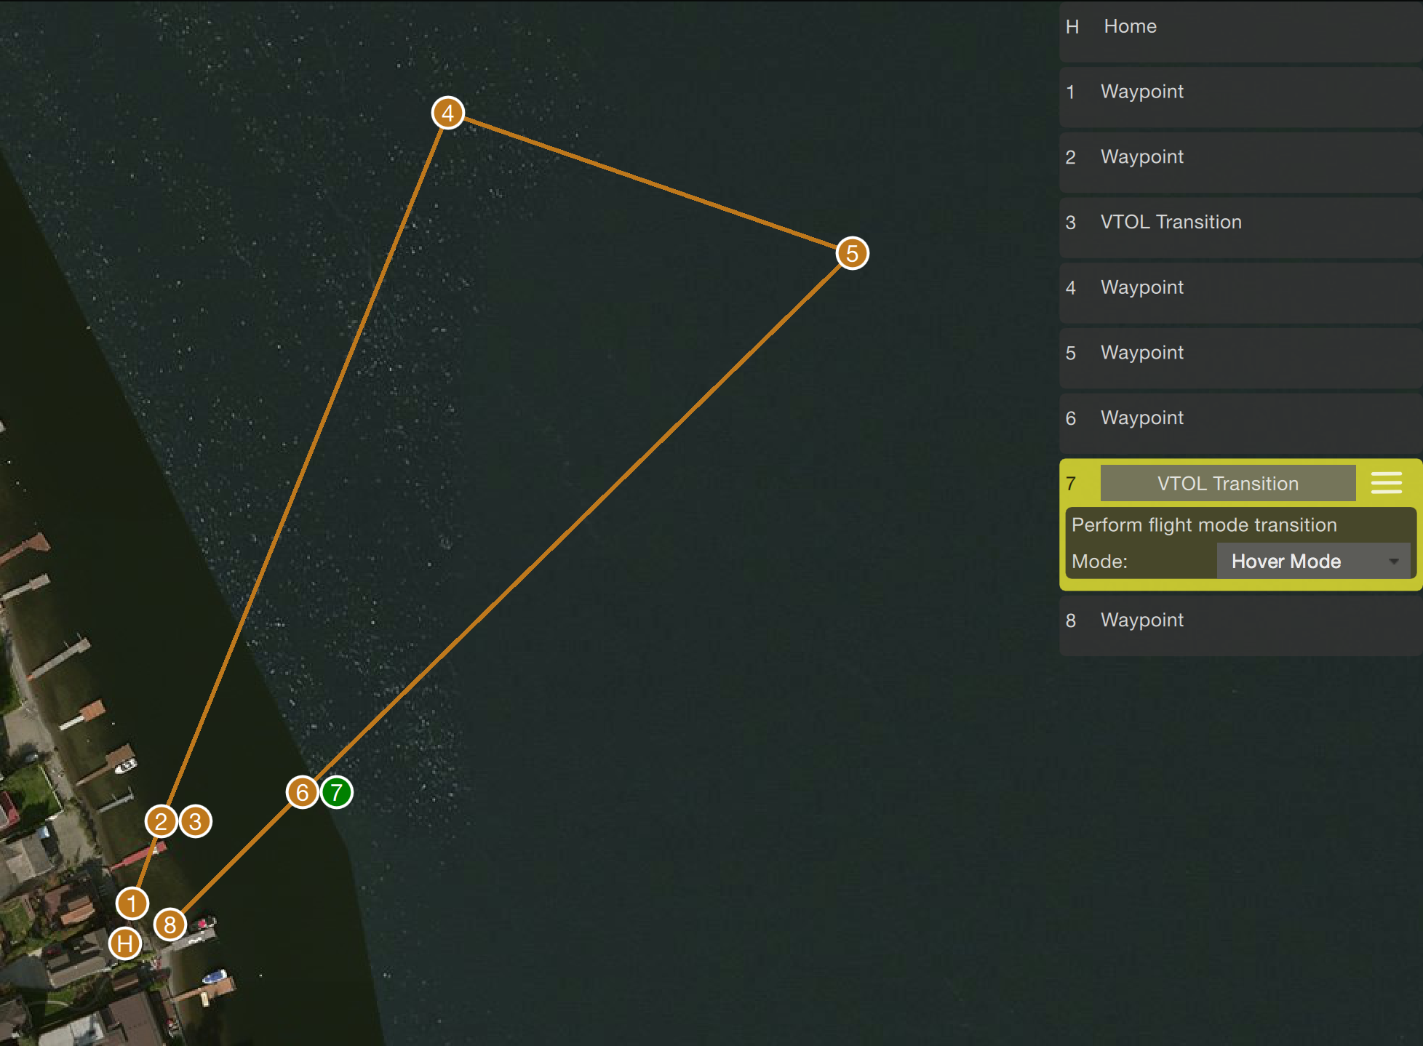Select Waypoint 1 in the mission list

(x=1237, y=92)
